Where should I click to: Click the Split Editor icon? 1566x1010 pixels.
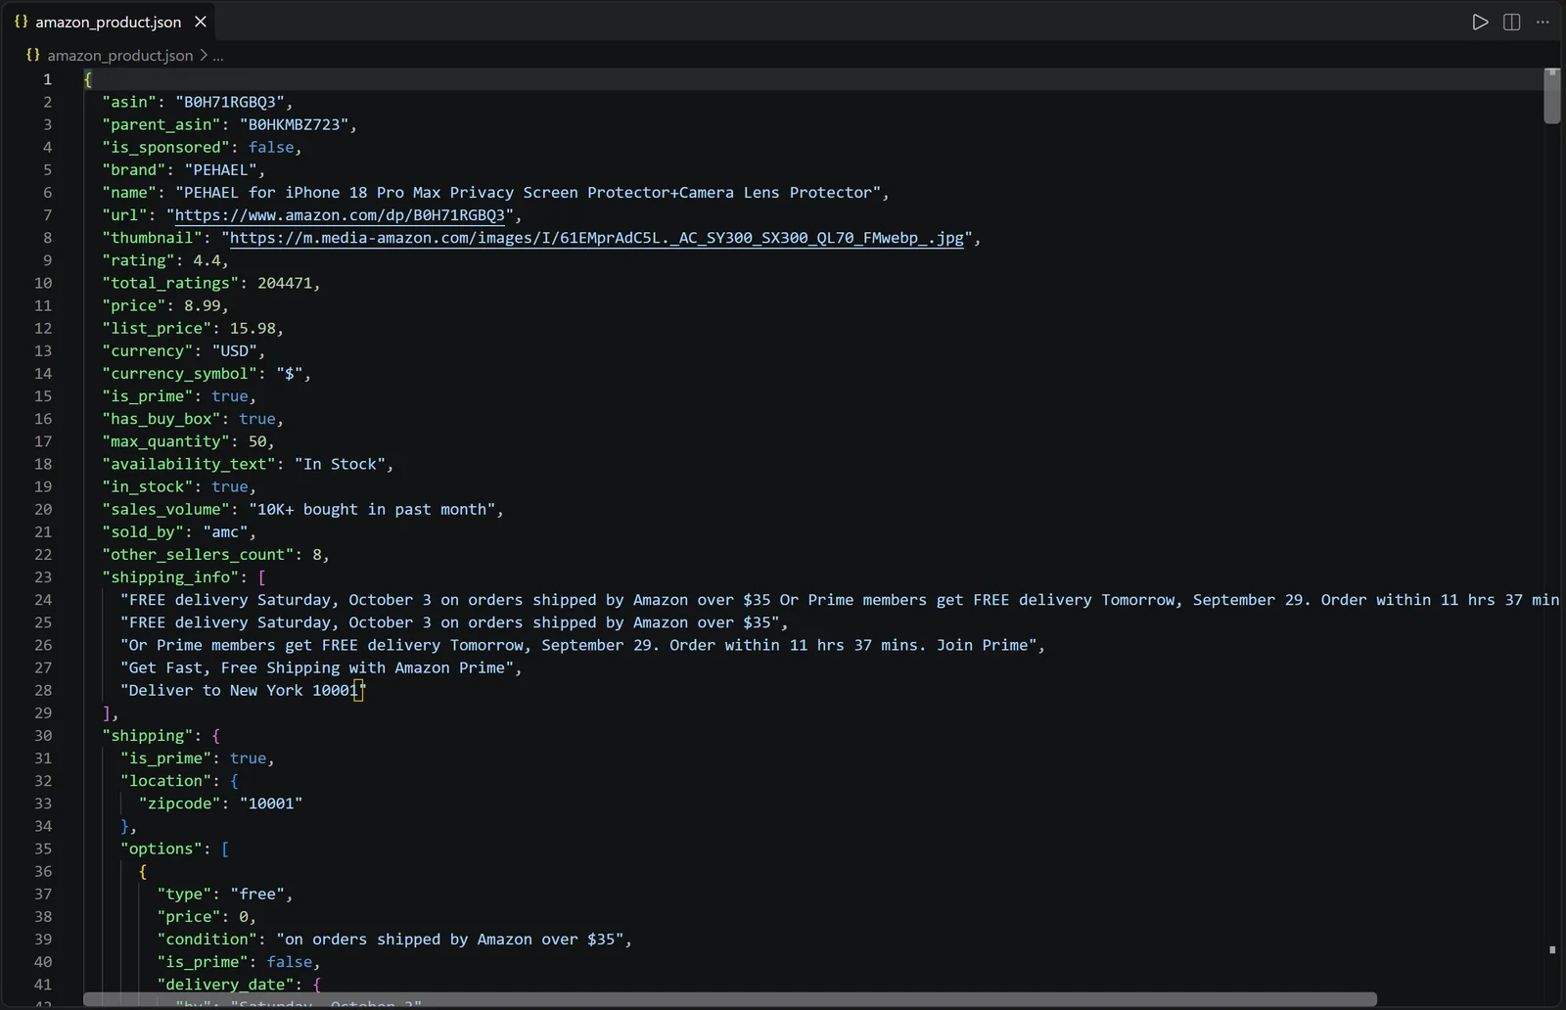[1511, 22]
